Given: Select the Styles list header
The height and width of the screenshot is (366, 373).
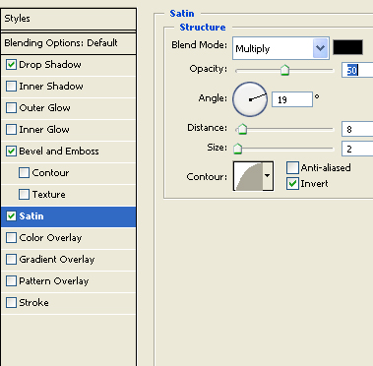Looking at the screenshot, I should [x=69, y=19].
